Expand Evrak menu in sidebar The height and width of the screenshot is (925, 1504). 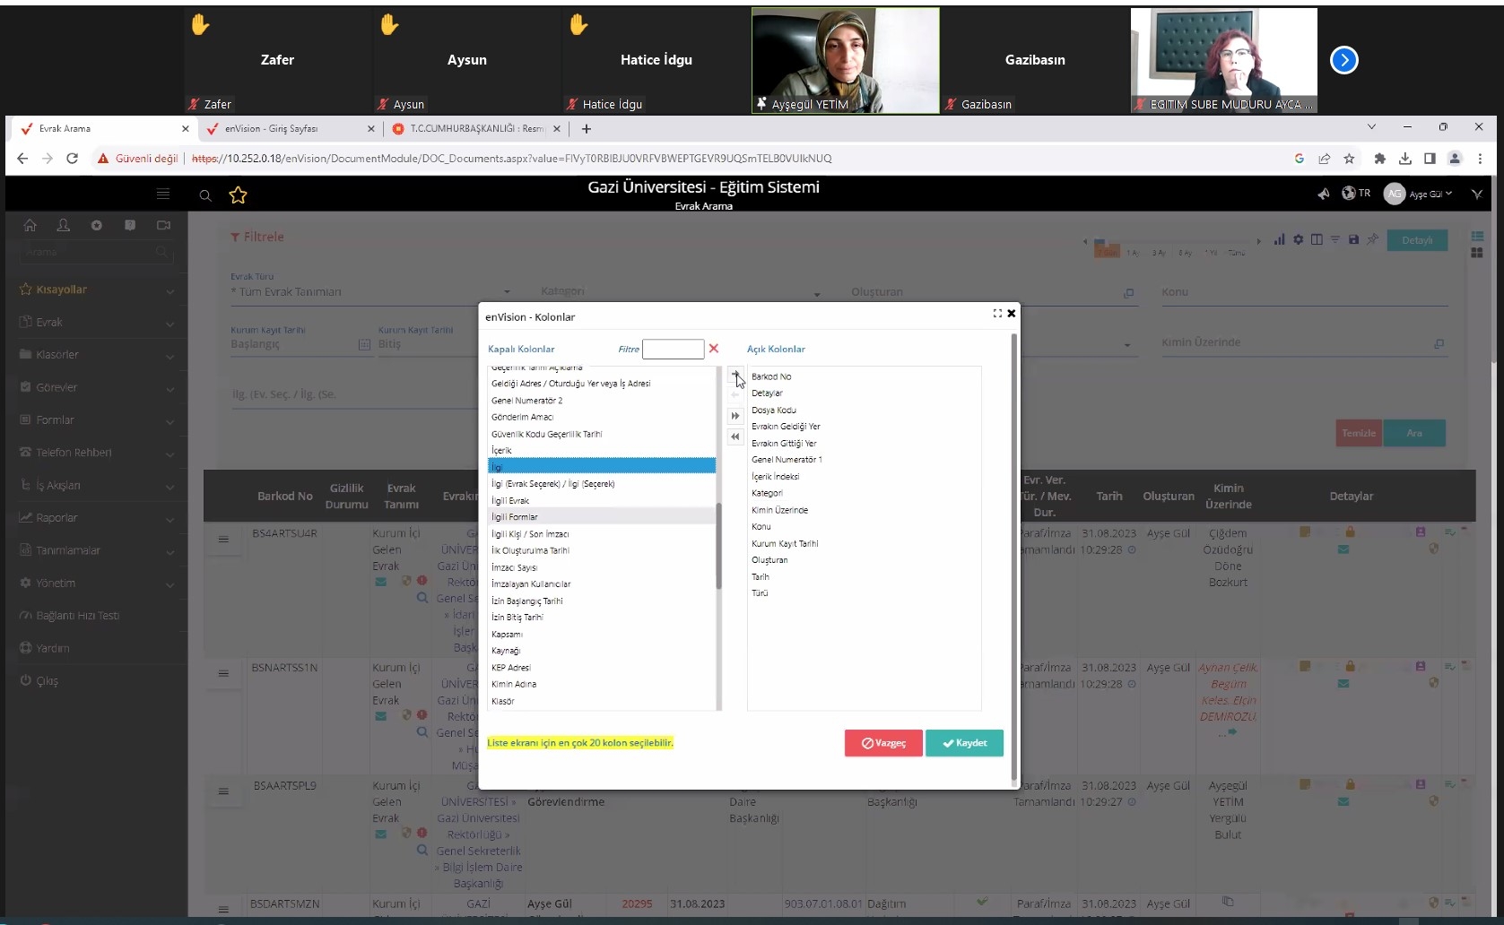97,322
